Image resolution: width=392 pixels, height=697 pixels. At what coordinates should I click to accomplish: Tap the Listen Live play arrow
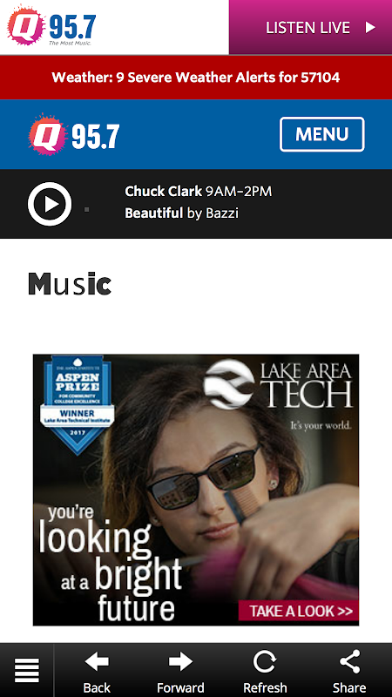(x=370, y=28)
